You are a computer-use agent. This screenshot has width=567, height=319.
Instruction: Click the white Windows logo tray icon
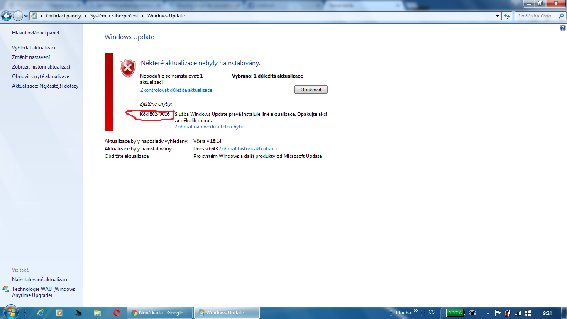[x=528, y=313]
